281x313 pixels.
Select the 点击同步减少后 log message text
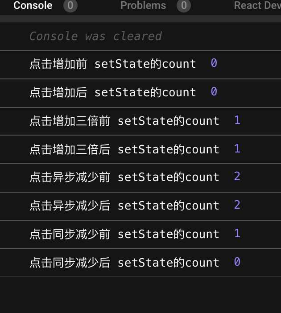(124, 263)
